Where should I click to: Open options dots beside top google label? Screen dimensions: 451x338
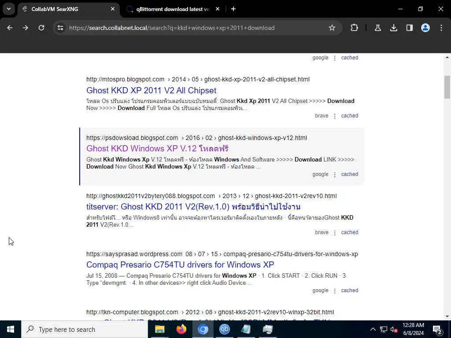click(335, 58)
